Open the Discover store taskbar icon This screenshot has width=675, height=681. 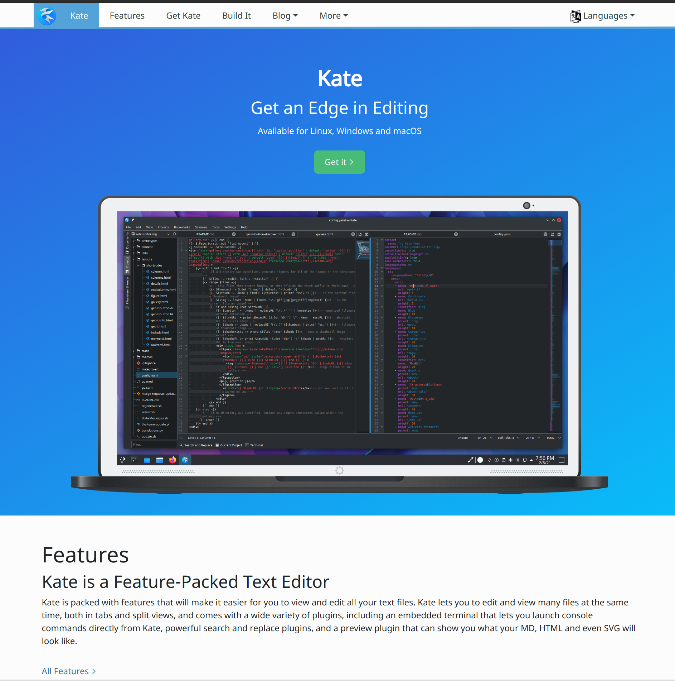coord(147,460)
